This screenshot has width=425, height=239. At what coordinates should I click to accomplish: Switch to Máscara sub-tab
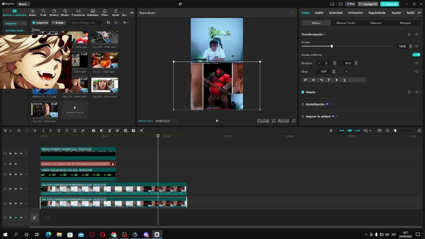[x=376, y=23]
